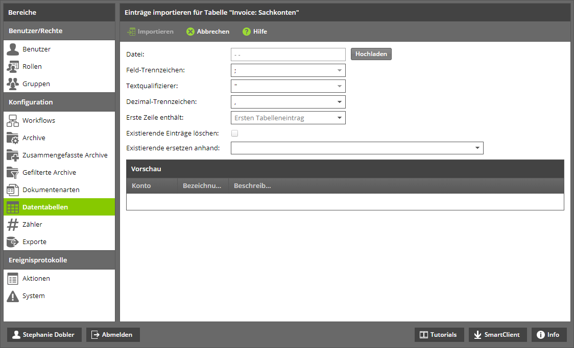Screen dimensions: 574x348
Task: Open the Rollen section
Action: [x=59, y=66]
